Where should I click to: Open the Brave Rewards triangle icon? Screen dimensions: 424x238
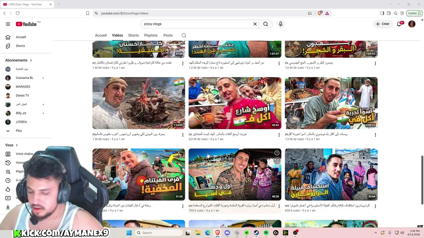point(327,13)
